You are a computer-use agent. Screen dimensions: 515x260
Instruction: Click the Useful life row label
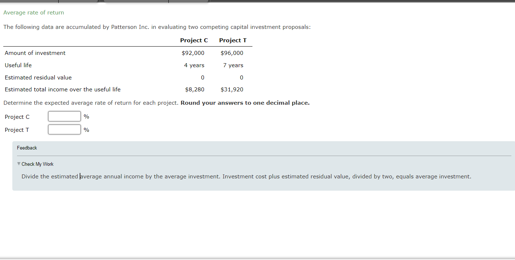(x=18, y=65)
